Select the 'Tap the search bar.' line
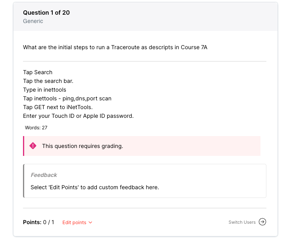 48,81
